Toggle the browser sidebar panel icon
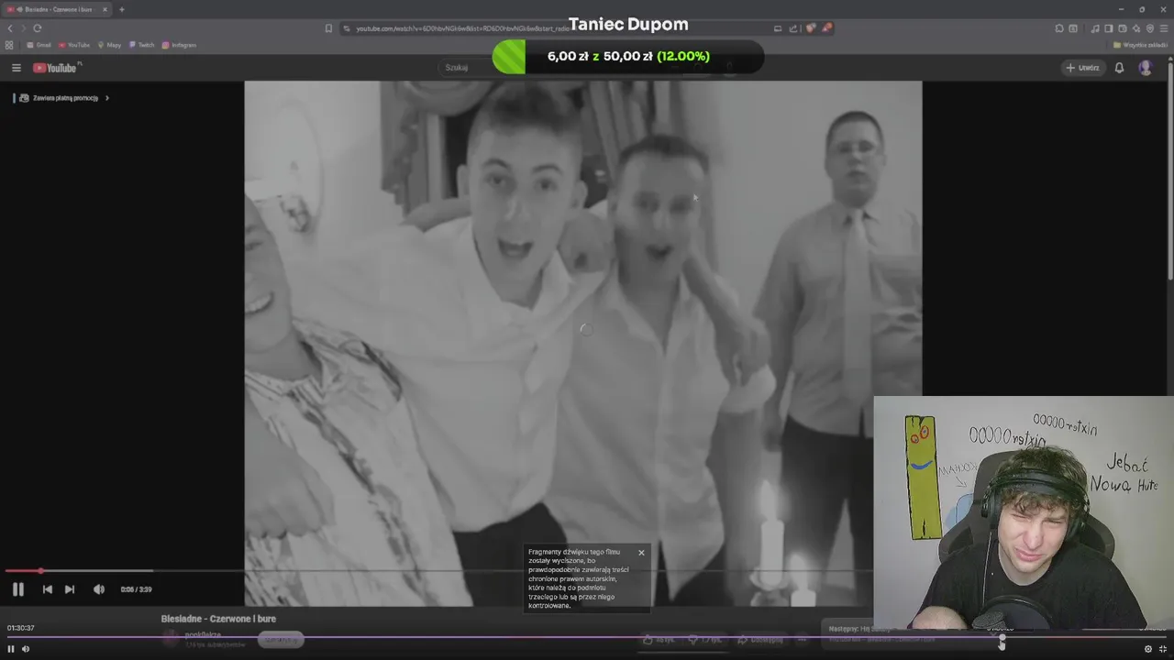Viewport: 1174px width, 660px height. pos(1109,28)
